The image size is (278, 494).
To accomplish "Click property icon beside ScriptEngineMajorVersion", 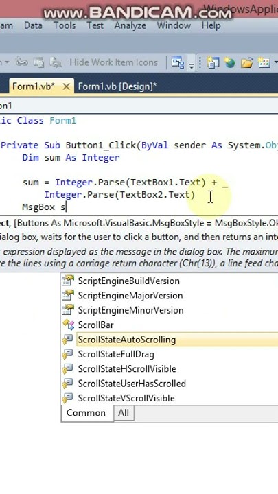I will pos(68,295).
